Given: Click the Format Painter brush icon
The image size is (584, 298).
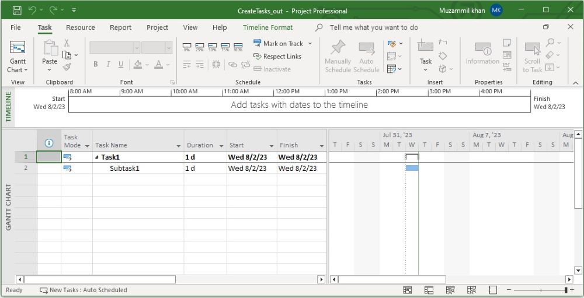Looking at the screenshot, I should [67, 67].
